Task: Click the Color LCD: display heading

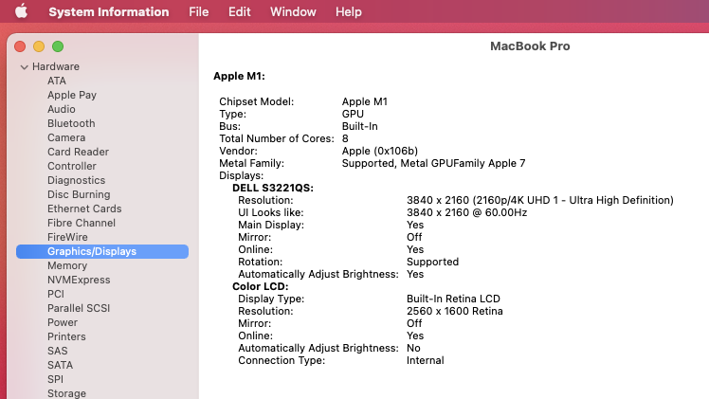Action: [260, 286]
